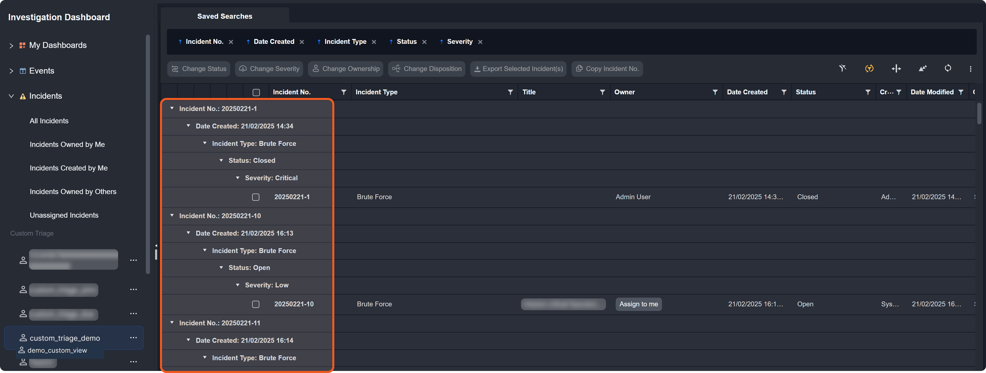
Task: Select Unassigned Incidents in the sidebar
Action: coord(64,215)
